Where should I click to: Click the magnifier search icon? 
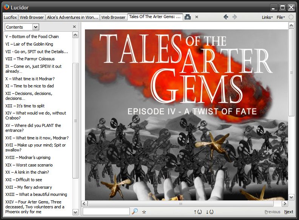click(x=135, y=211)
